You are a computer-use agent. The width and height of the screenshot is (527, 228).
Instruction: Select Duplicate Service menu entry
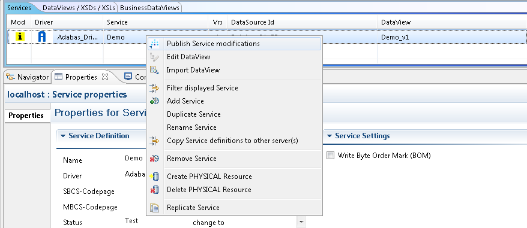[x=233, y=114]
